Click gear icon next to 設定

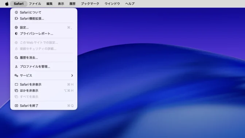[x=16, y=27]
